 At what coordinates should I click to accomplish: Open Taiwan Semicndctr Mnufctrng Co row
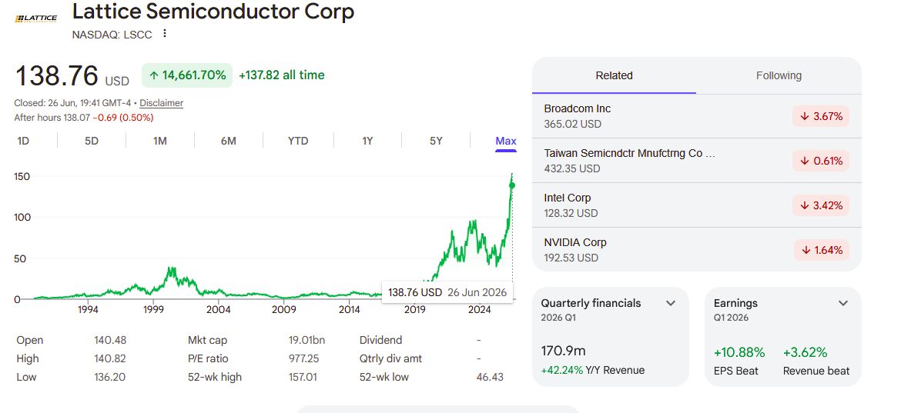(x=696, y=162)
